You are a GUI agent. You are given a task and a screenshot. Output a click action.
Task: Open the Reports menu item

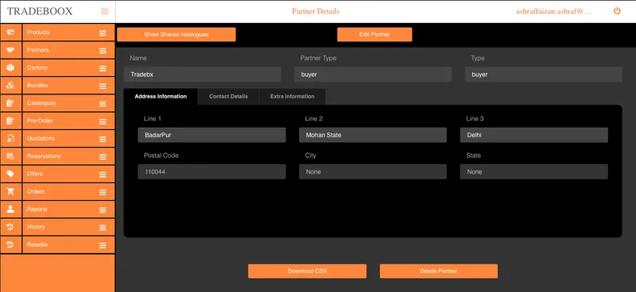pos(68,209)
